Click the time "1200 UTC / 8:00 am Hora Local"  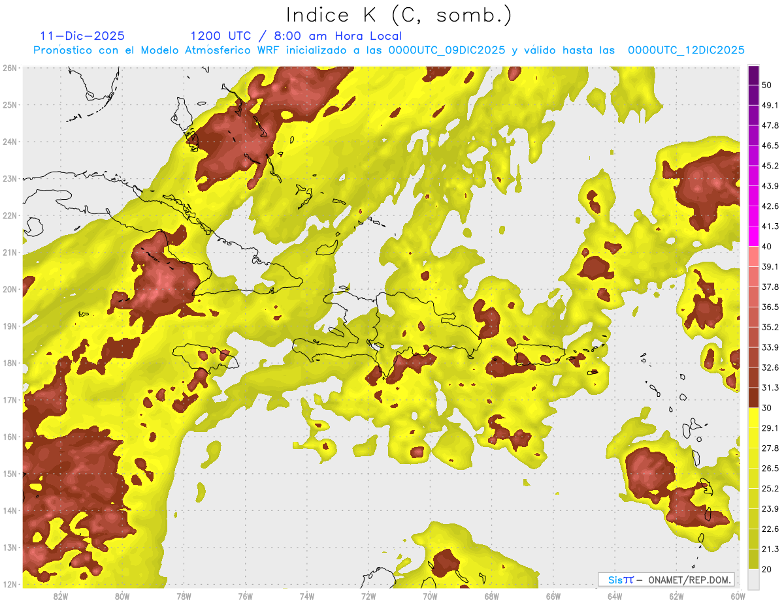click(296, 36)
